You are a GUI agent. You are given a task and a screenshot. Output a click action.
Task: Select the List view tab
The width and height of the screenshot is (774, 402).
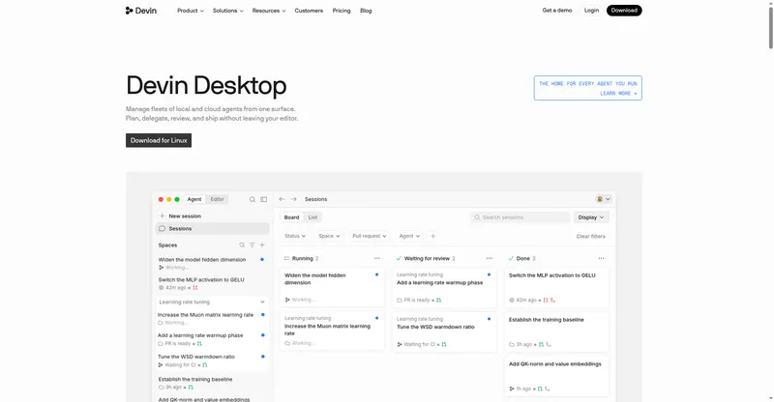click(x=313, y=217)
